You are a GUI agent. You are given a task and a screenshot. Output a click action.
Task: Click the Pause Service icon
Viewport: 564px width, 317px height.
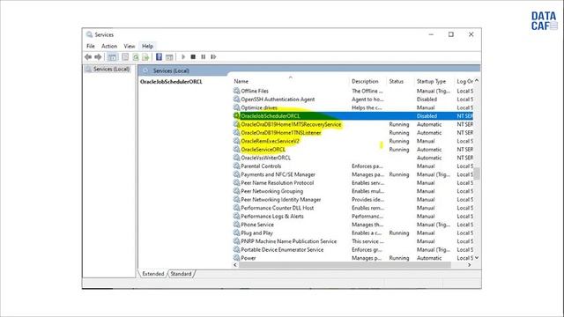[204, 56]
